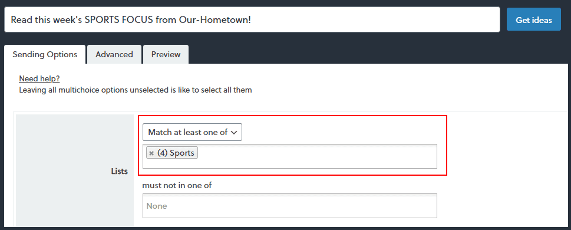Click the word "Match" in the dropdown

click(x=160, y=132)
